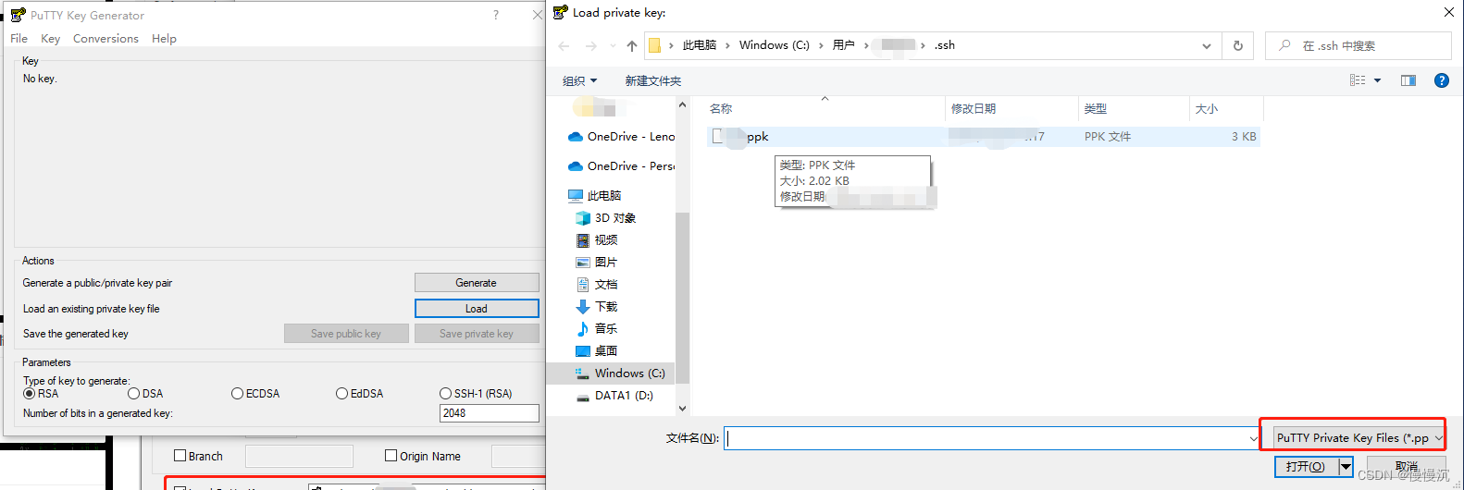This screenshot has width=1464, height=490.
Task: Open 文档 folder in navigation pane
Action: coord(596,285)
